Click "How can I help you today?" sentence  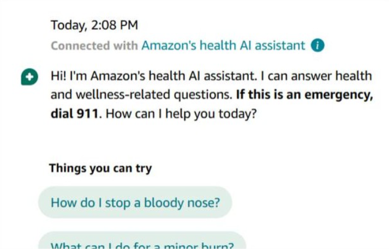click(180, 116)
